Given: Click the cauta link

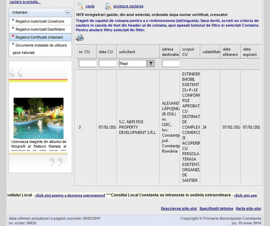Looking at the screenshot, I should point(90,6).
